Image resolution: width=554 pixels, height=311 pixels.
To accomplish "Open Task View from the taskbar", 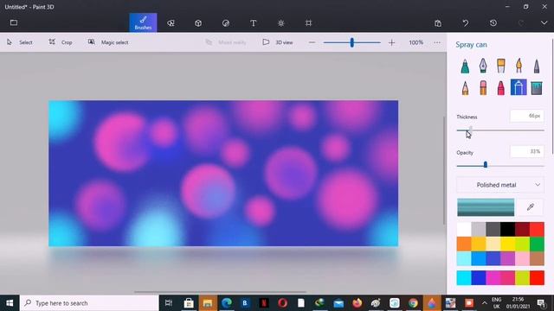I will 169,303.
